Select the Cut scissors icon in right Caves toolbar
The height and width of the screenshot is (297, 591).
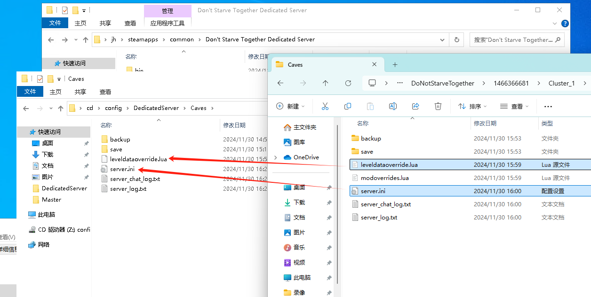(x=325, y=106)
